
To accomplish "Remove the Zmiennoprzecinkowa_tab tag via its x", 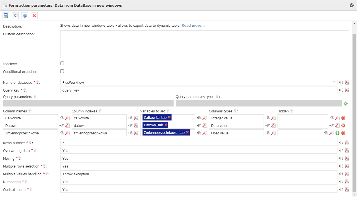I will (x=187, y=132).
